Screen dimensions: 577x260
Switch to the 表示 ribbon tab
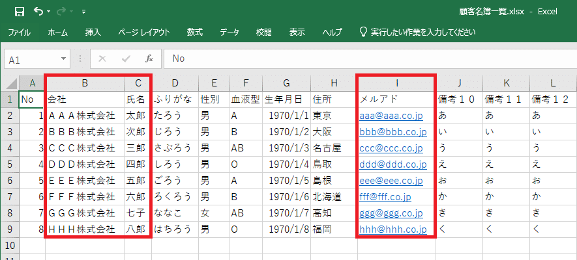[297, 32]
